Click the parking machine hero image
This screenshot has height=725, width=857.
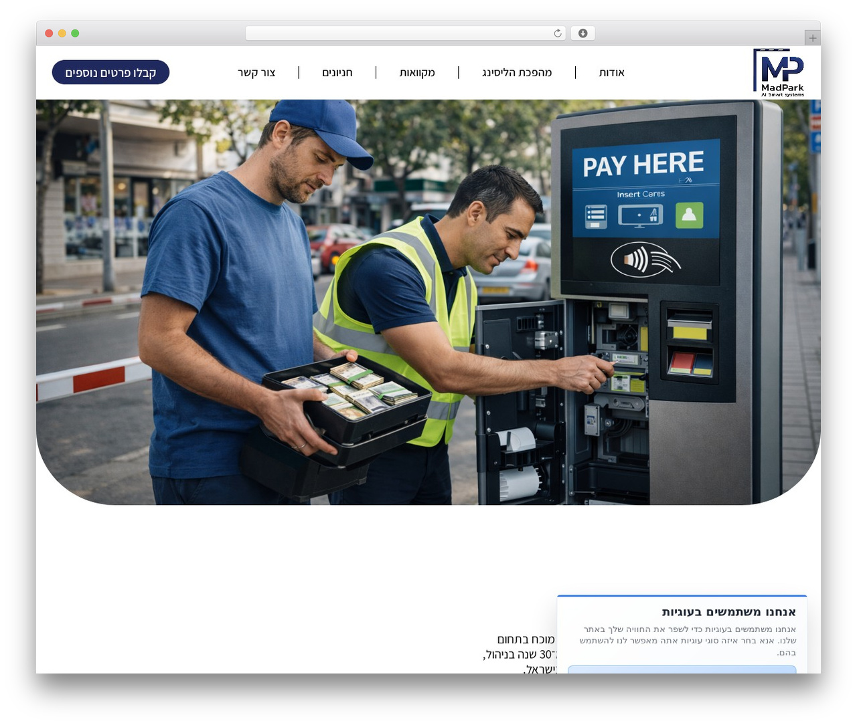[428, 302]
